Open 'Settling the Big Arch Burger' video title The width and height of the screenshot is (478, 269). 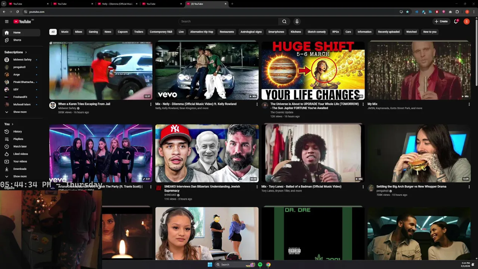411,186
